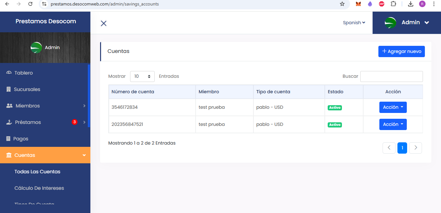Viewport: 441px width, 213px height.
Task: Select Cálculo De Intereses submenu item
Action: [x=39, y=188]
